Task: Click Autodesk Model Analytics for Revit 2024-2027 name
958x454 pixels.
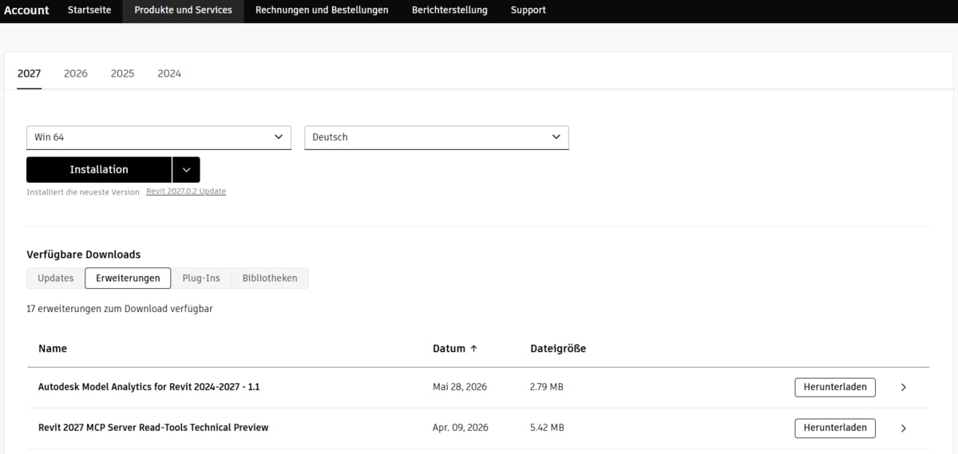Action: coord(149,387)
